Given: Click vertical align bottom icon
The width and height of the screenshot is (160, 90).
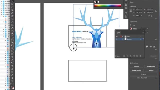Looking at the screenshot, I should click(x=154, y=46).
